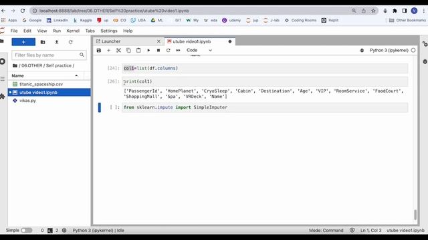Copy the selected cell
Viewport: 428px width, 240px height.
click(x=128, y=51)
